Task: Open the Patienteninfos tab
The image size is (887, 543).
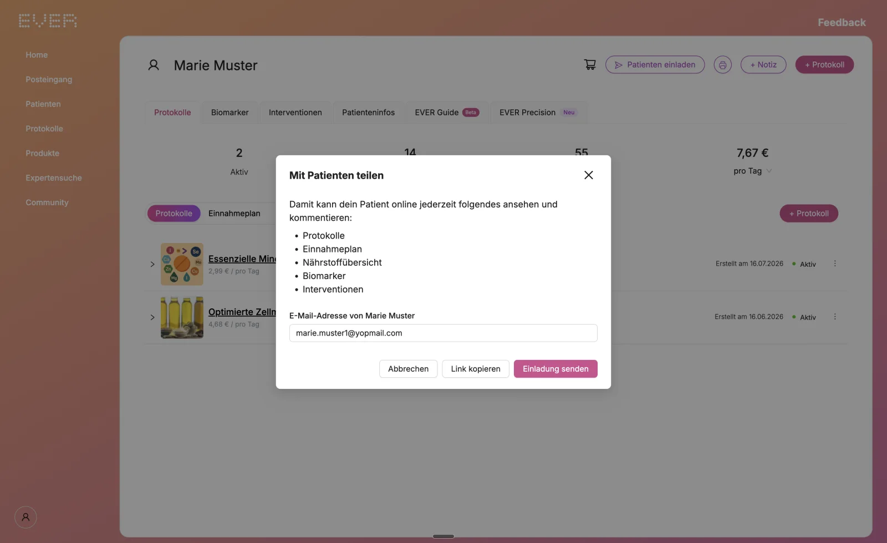Action: (x=368, y=113)
